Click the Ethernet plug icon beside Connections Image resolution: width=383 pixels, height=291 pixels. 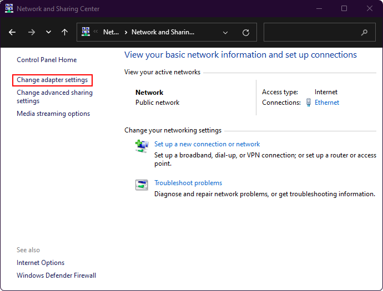click(x=309, y=103)
